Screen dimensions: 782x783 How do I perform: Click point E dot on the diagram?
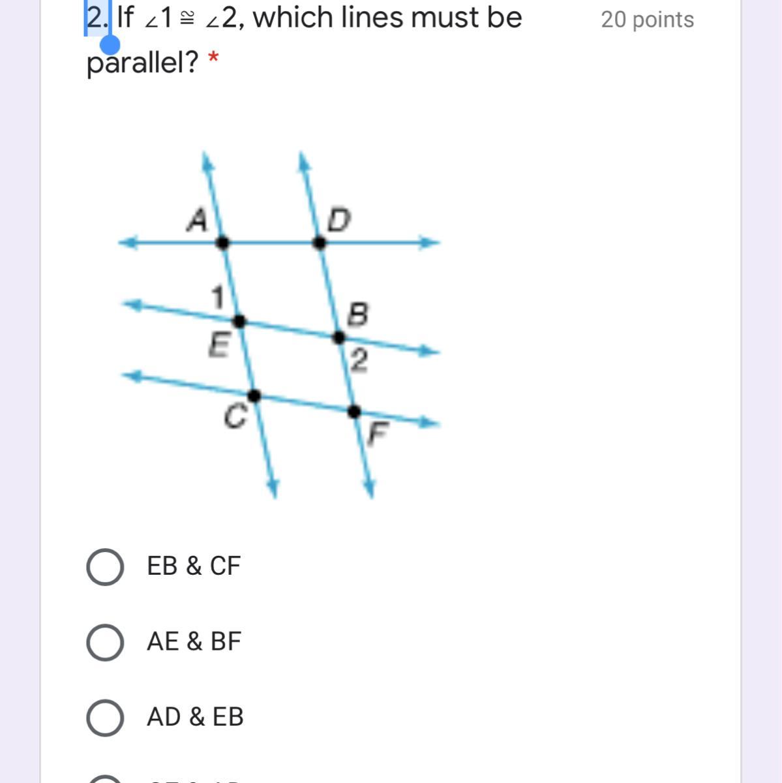(x=239, y=321)
